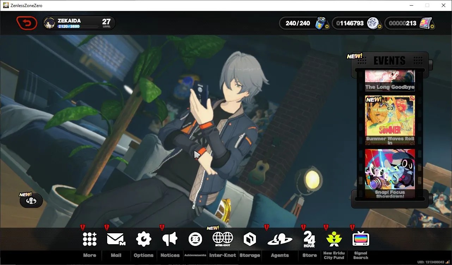This screenshot has width=452, height=265.
Task: Click the 213 film currency counter
Action: [403, 23]
